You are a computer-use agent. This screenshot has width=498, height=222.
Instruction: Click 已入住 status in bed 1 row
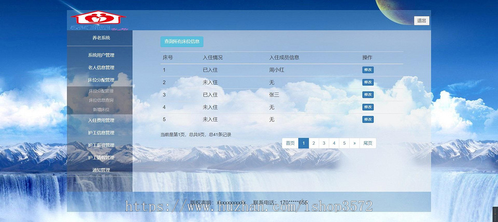click(210, 70)
